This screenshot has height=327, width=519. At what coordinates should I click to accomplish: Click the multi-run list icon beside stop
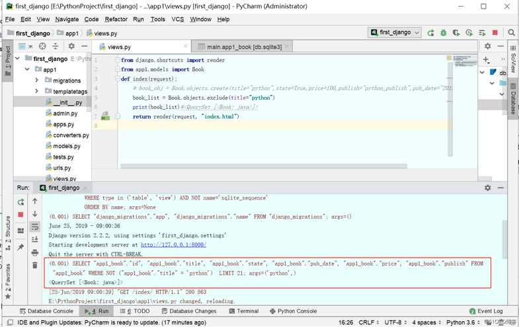(x=482, y=33)
